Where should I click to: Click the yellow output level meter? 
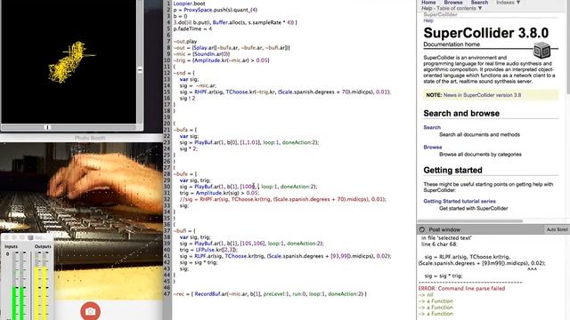click(x=41, y=293)
